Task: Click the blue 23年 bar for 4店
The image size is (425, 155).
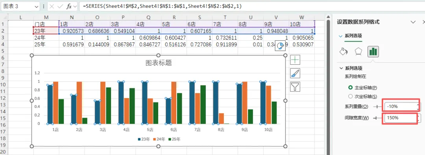Action: 121,103
